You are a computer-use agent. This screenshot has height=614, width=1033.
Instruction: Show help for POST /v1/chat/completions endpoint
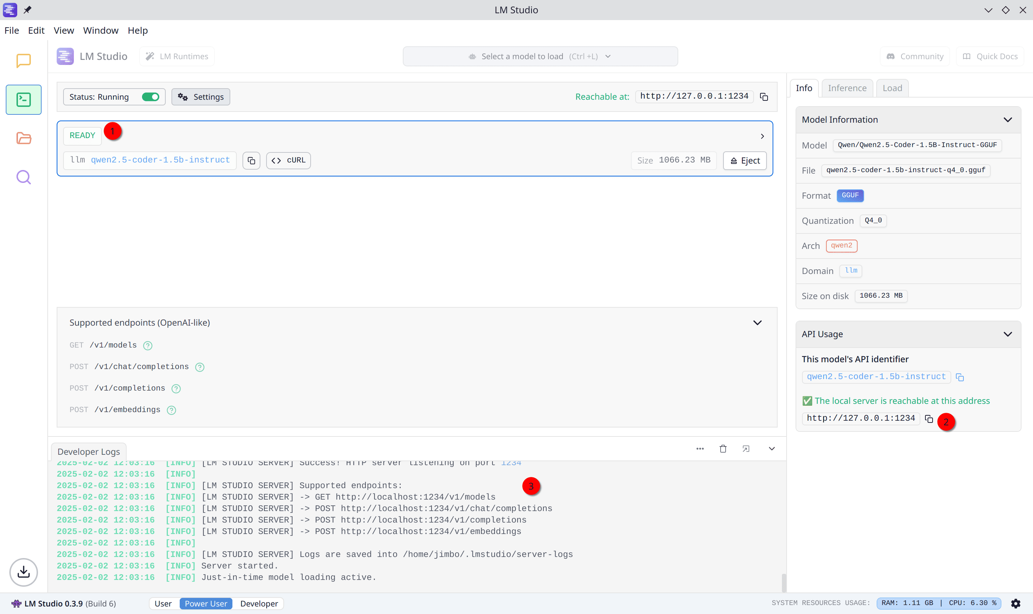coord(200,367)
